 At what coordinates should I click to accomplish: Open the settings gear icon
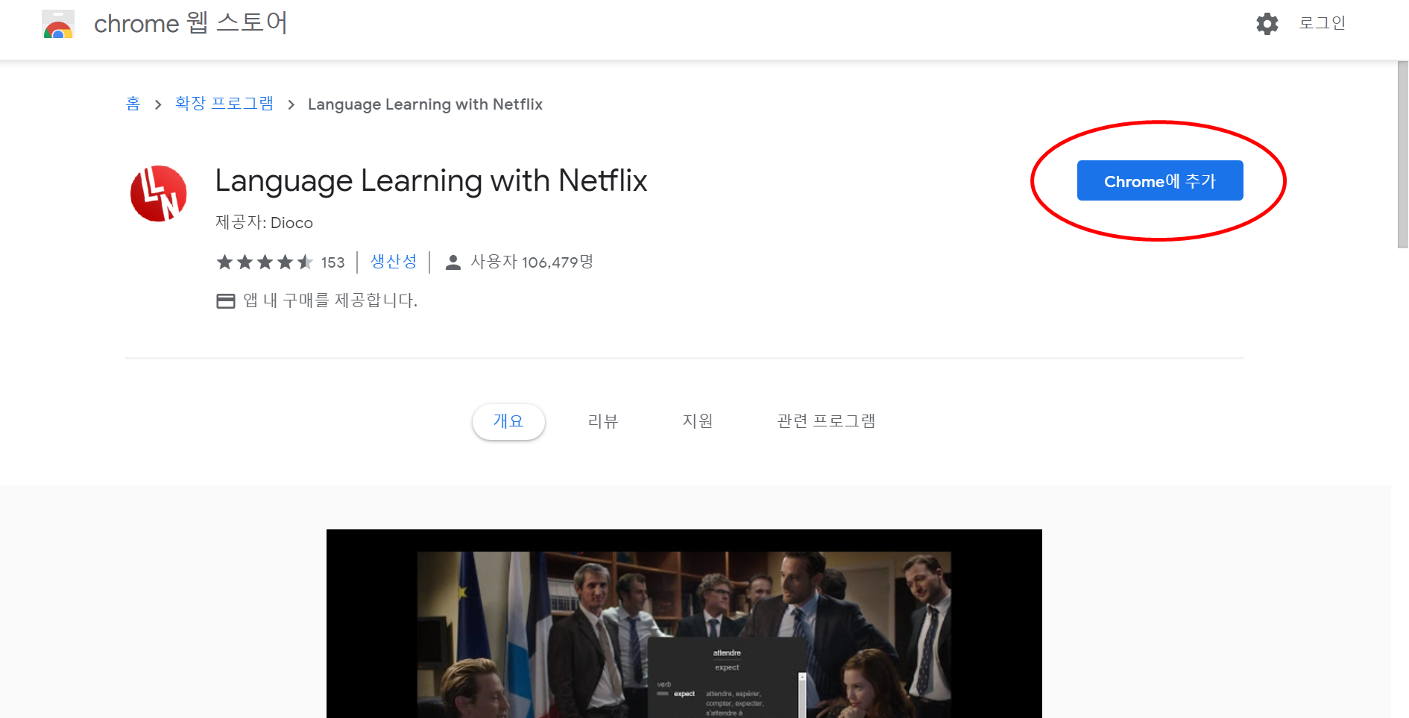(1267, 24)
